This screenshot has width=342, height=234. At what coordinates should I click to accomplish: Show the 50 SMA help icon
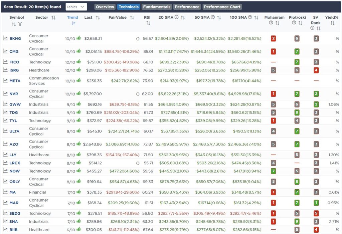tap(213, 17)
